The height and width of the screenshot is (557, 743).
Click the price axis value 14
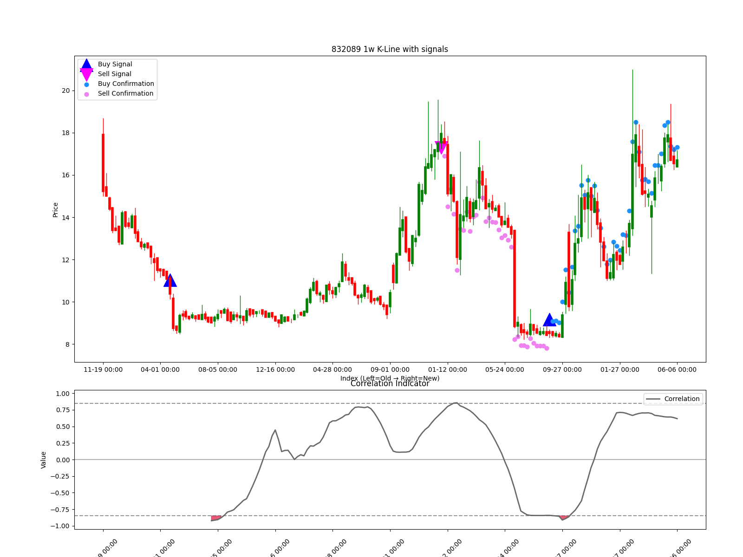click(x=66, y=218)
